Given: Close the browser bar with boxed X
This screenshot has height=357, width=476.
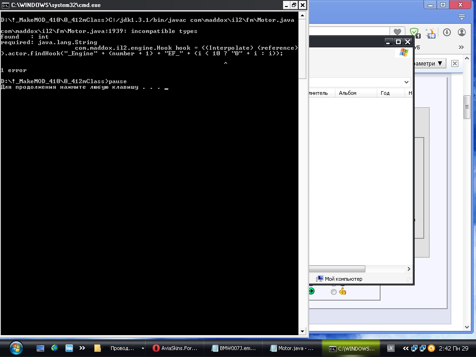Looking at the screenshot, I should click(x=455, y=63).
